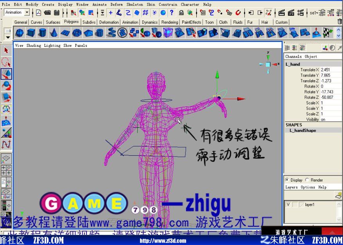Create a polygon torus from shelf
The height and width of the screenshot is (245, 343).
77,33
